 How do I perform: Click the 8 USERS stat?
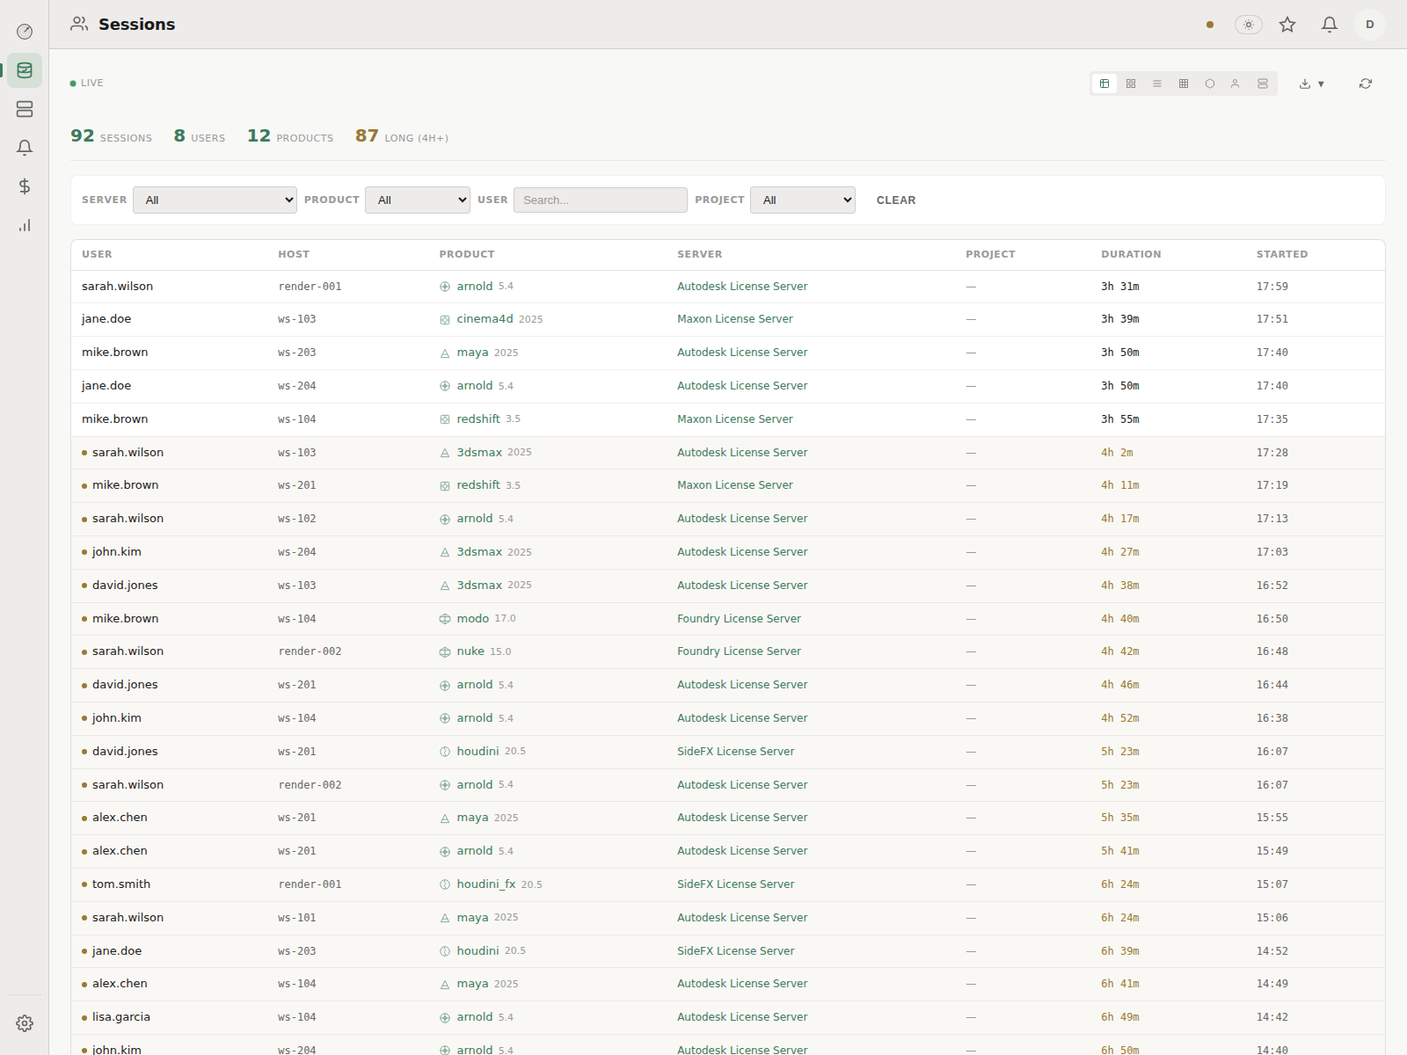200,136
